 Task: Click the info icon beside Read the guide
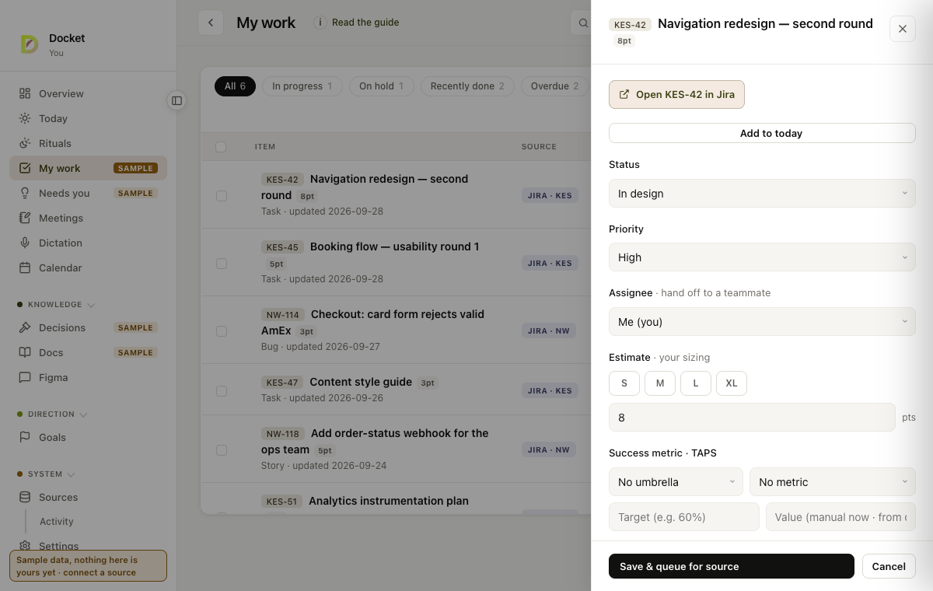(x=320, y=23)
